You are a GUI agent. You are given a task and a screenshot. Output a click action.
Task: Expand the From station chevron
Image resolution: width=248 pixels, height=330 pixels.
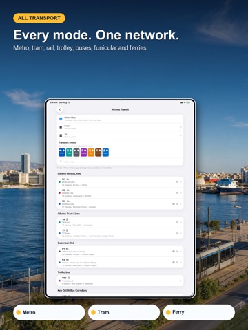point(181,127)
